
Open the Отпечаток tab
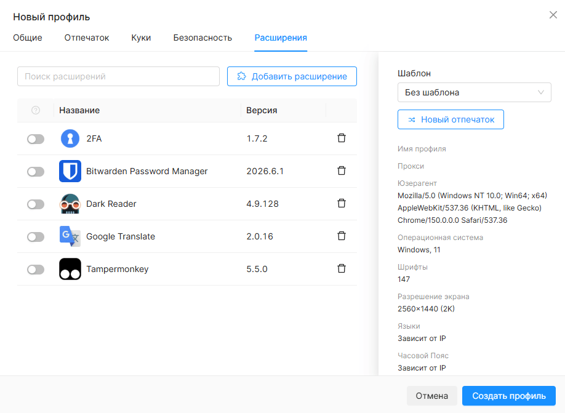click(x=87, y=38)
